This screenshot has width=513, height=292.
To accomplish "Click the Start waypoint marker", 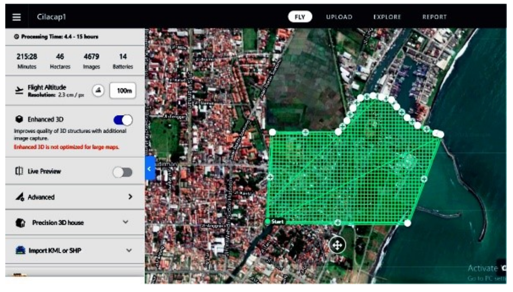I will (267, 222).
